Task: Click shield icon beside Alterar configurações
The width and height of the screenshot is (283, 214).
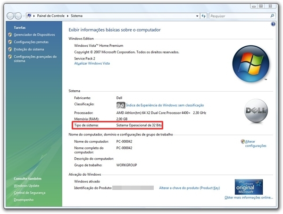Action: 243,142
